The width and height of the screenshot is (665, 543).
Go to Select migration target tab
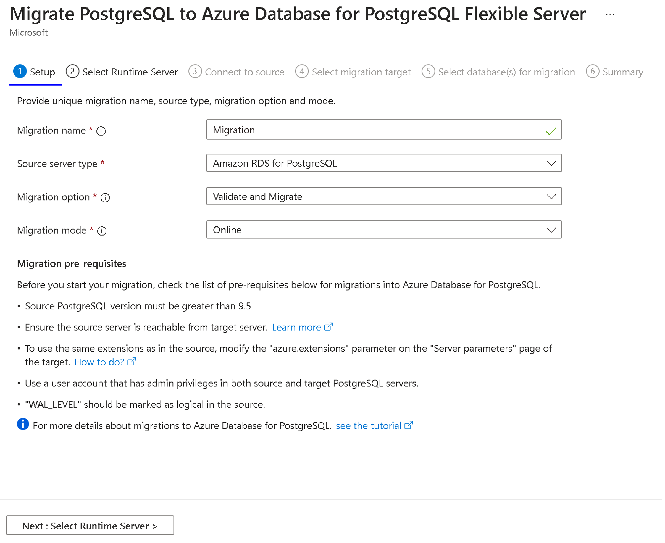(x=361, y=72)
